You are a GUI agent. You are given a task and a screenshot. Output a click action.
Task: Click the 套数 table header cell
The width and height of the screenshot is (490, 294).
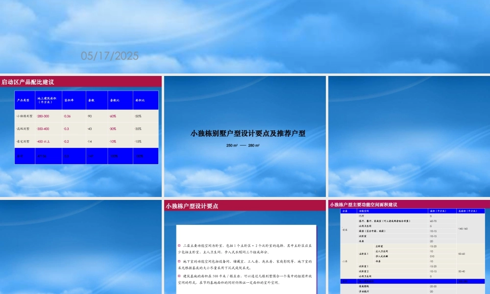click(97, 100)
